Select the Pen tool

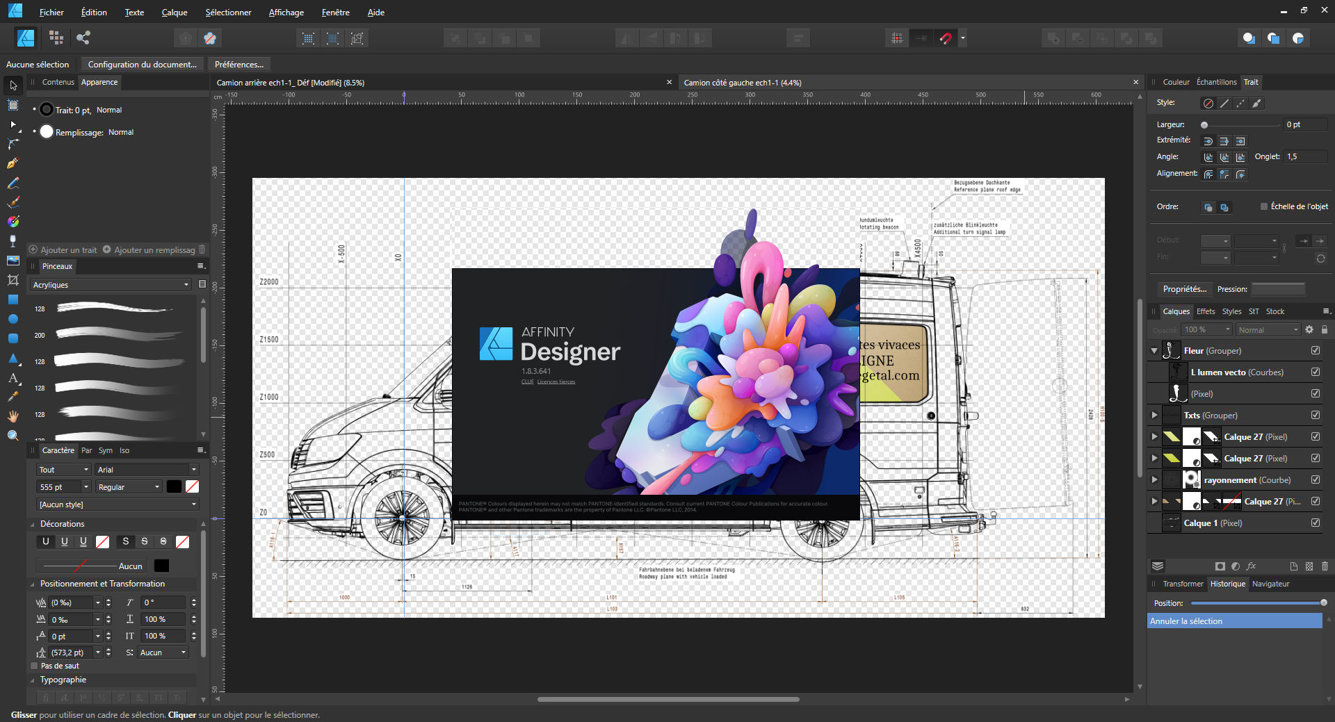click(x=13, y=163)
